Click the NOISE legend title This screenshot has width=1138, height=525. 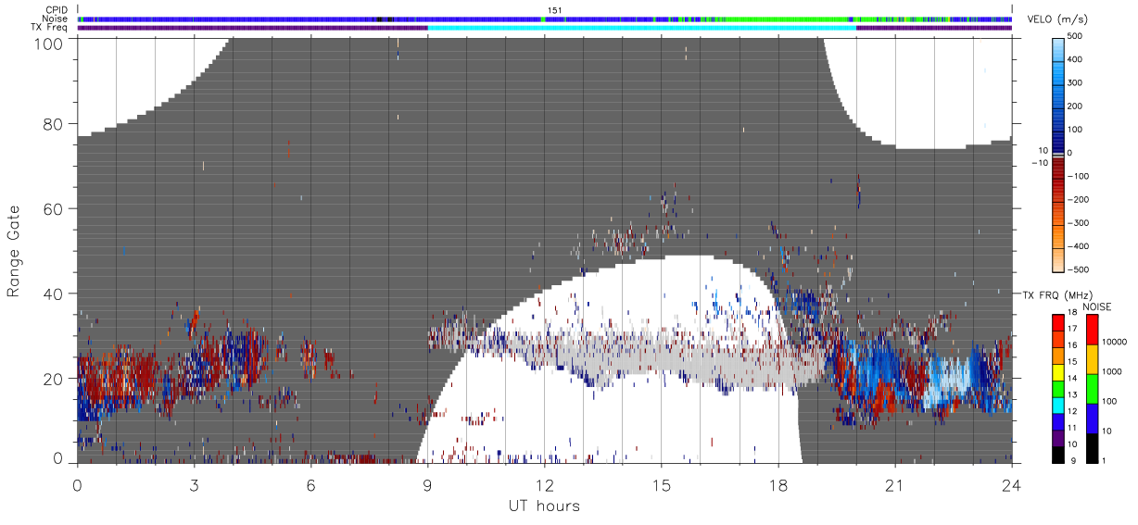click(1098, 306)
